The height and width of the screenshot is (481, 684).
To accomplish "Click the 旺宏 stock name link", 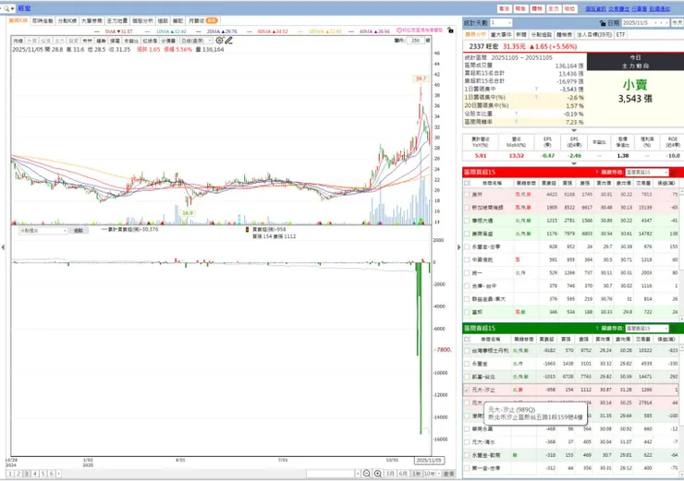I will click(24, 8).
